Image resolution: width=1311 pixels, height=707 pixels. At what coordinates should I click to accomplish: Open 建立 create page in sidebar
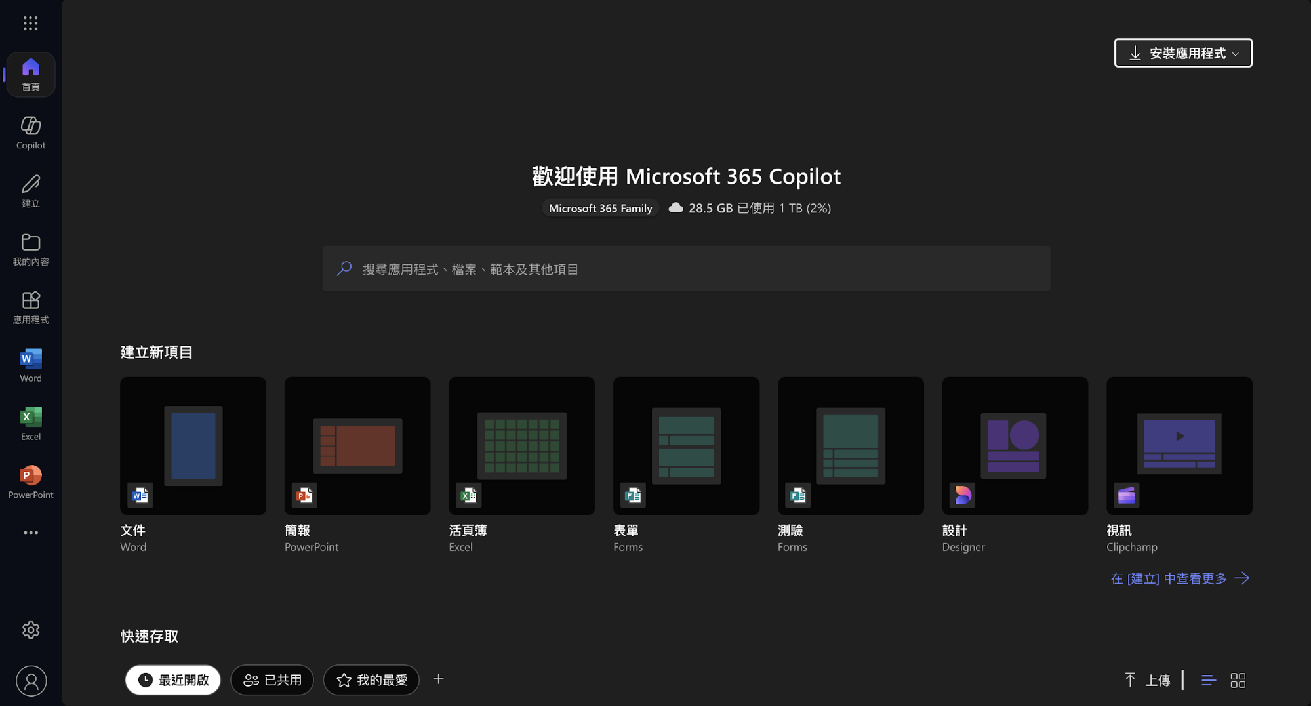point(31,191)
